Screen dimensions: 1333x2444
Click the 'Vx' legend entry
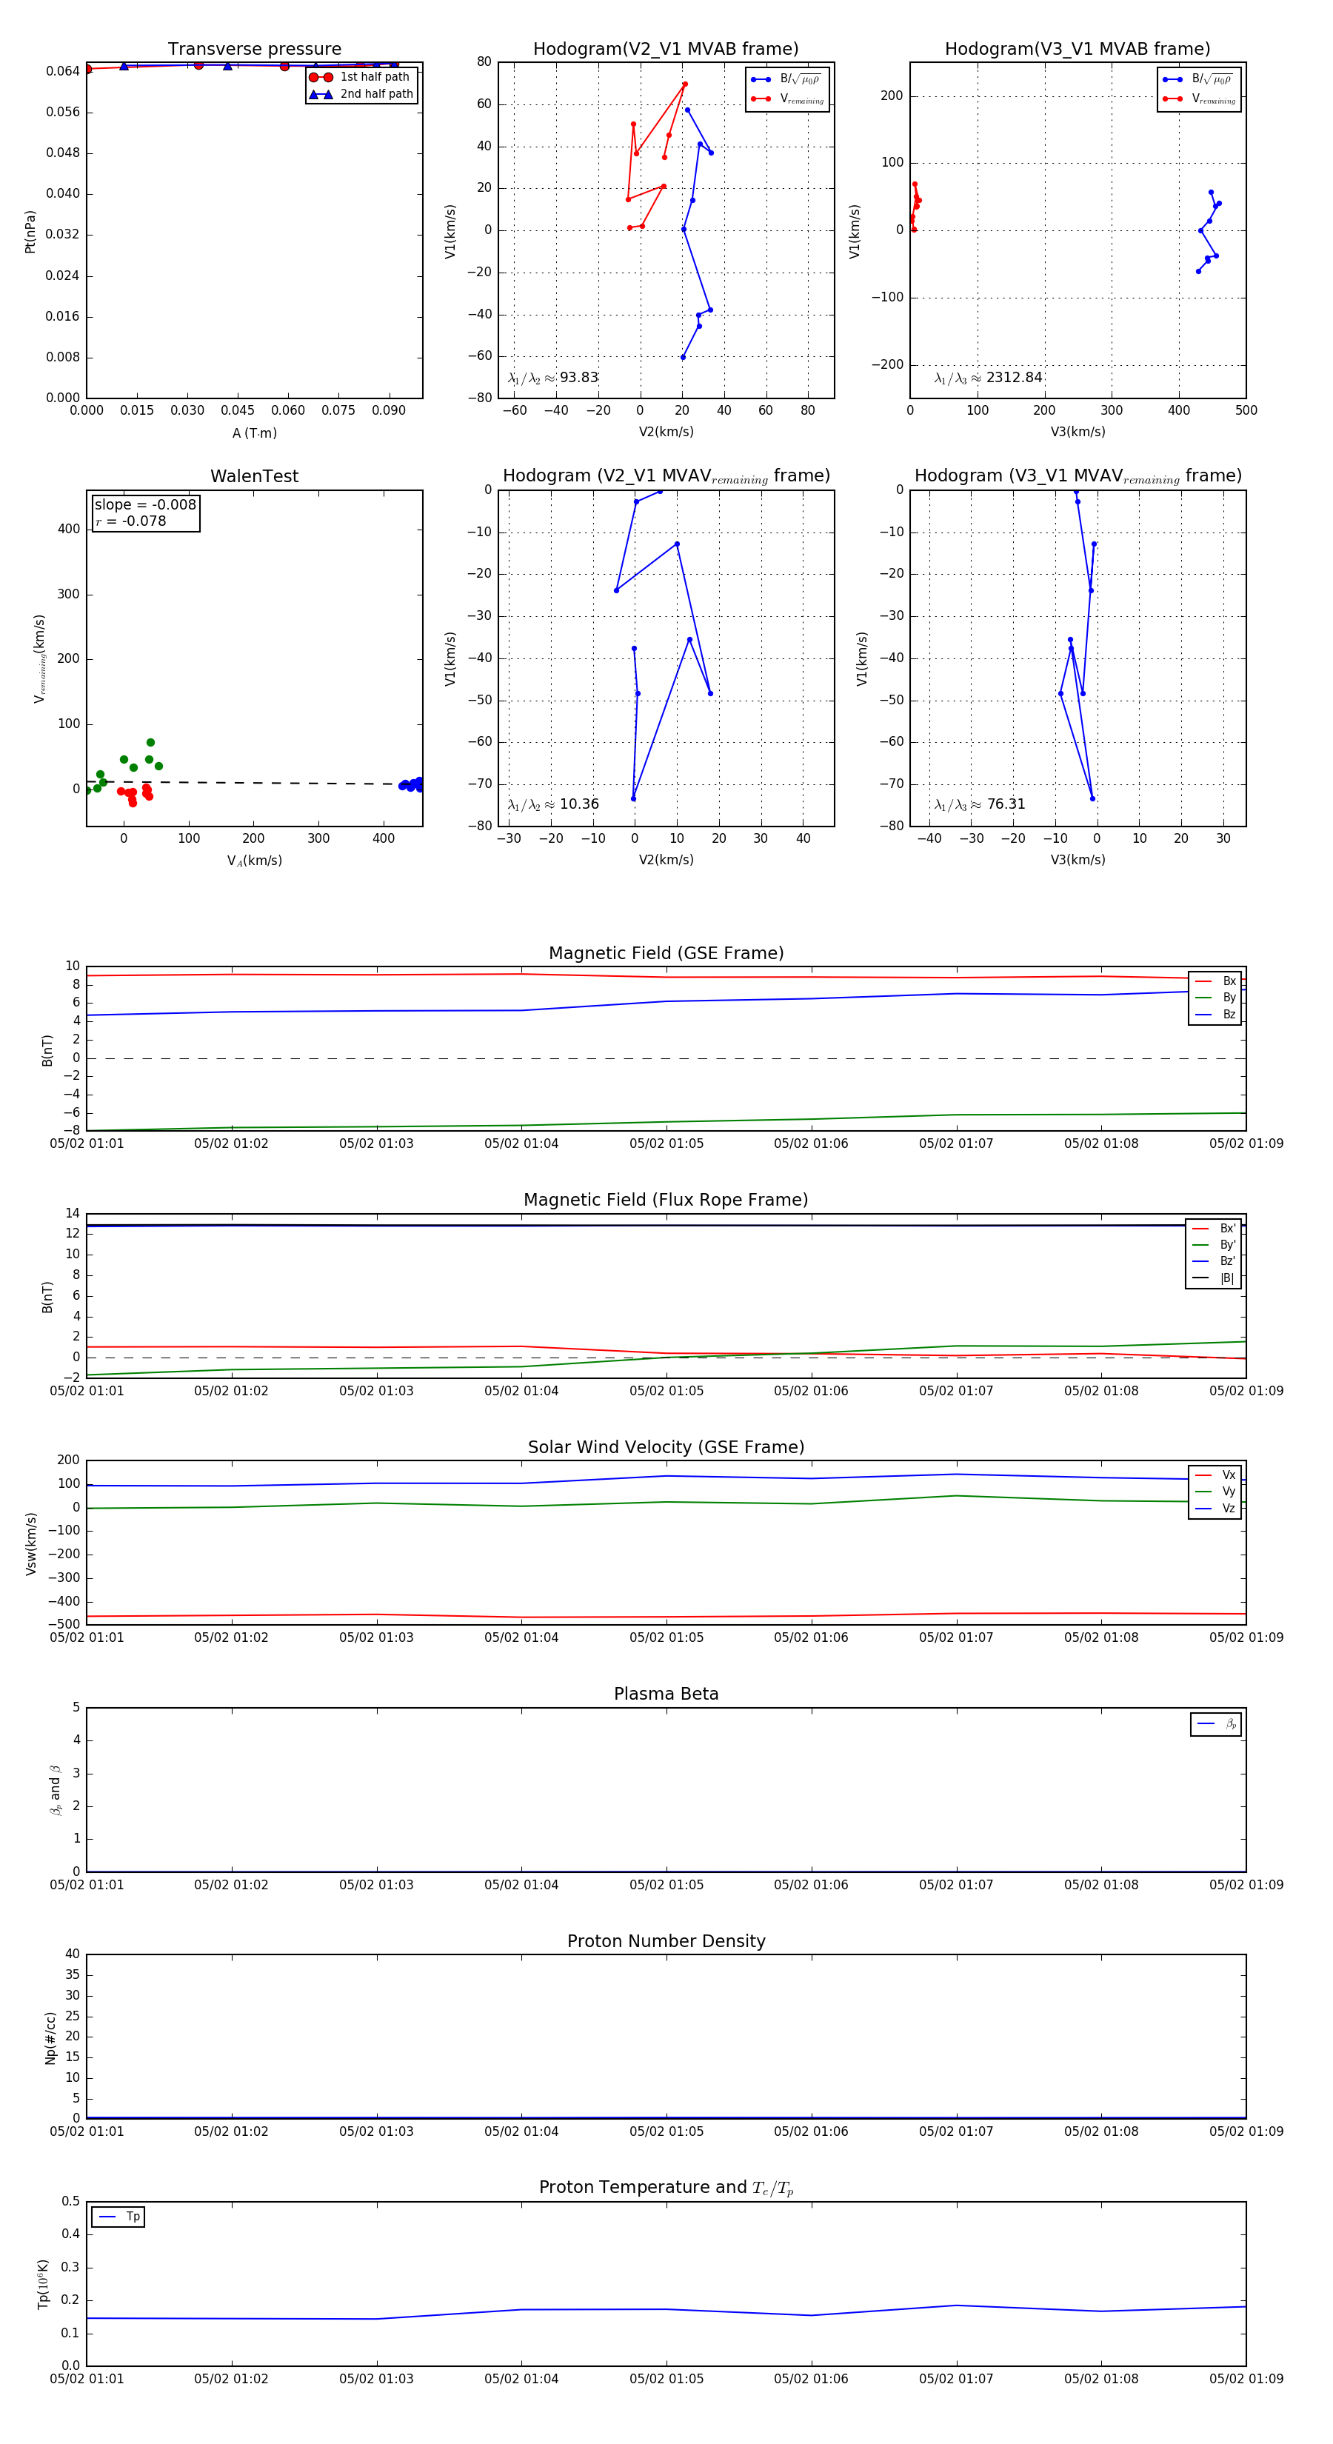click(x=1215, y=1475)
